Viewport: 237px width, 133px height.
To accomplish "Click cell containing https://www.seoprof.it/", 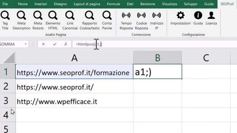I will pyautogui.click(x=74, y=86).
